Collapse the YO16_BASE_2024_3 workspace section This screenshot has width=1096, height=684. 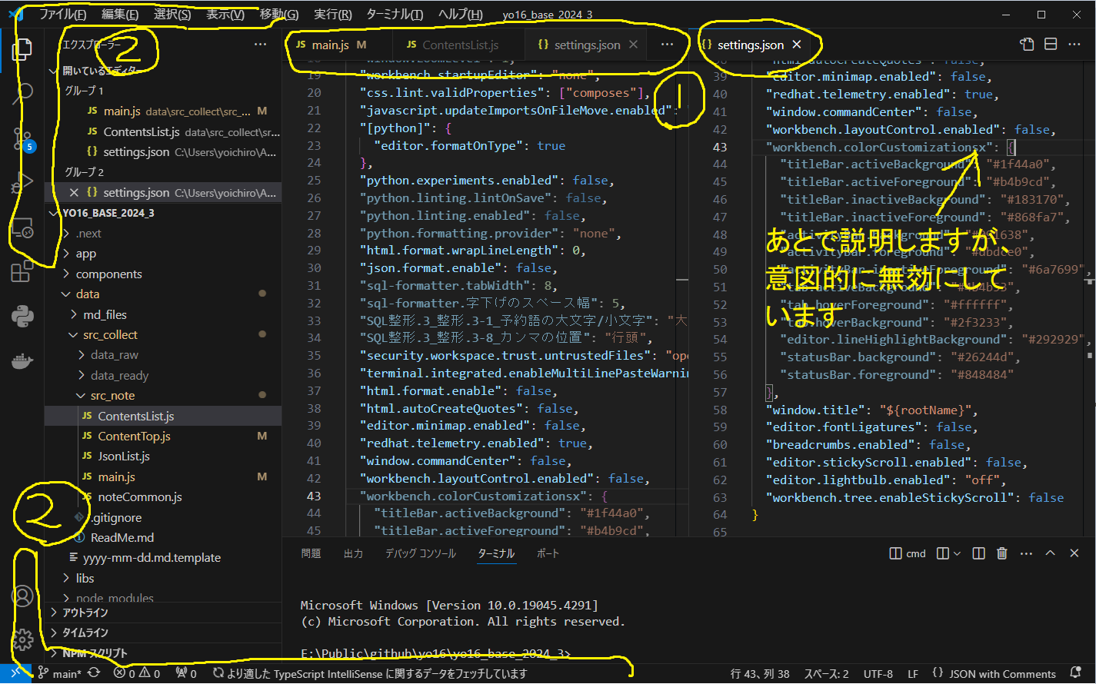tap(163, 213)
